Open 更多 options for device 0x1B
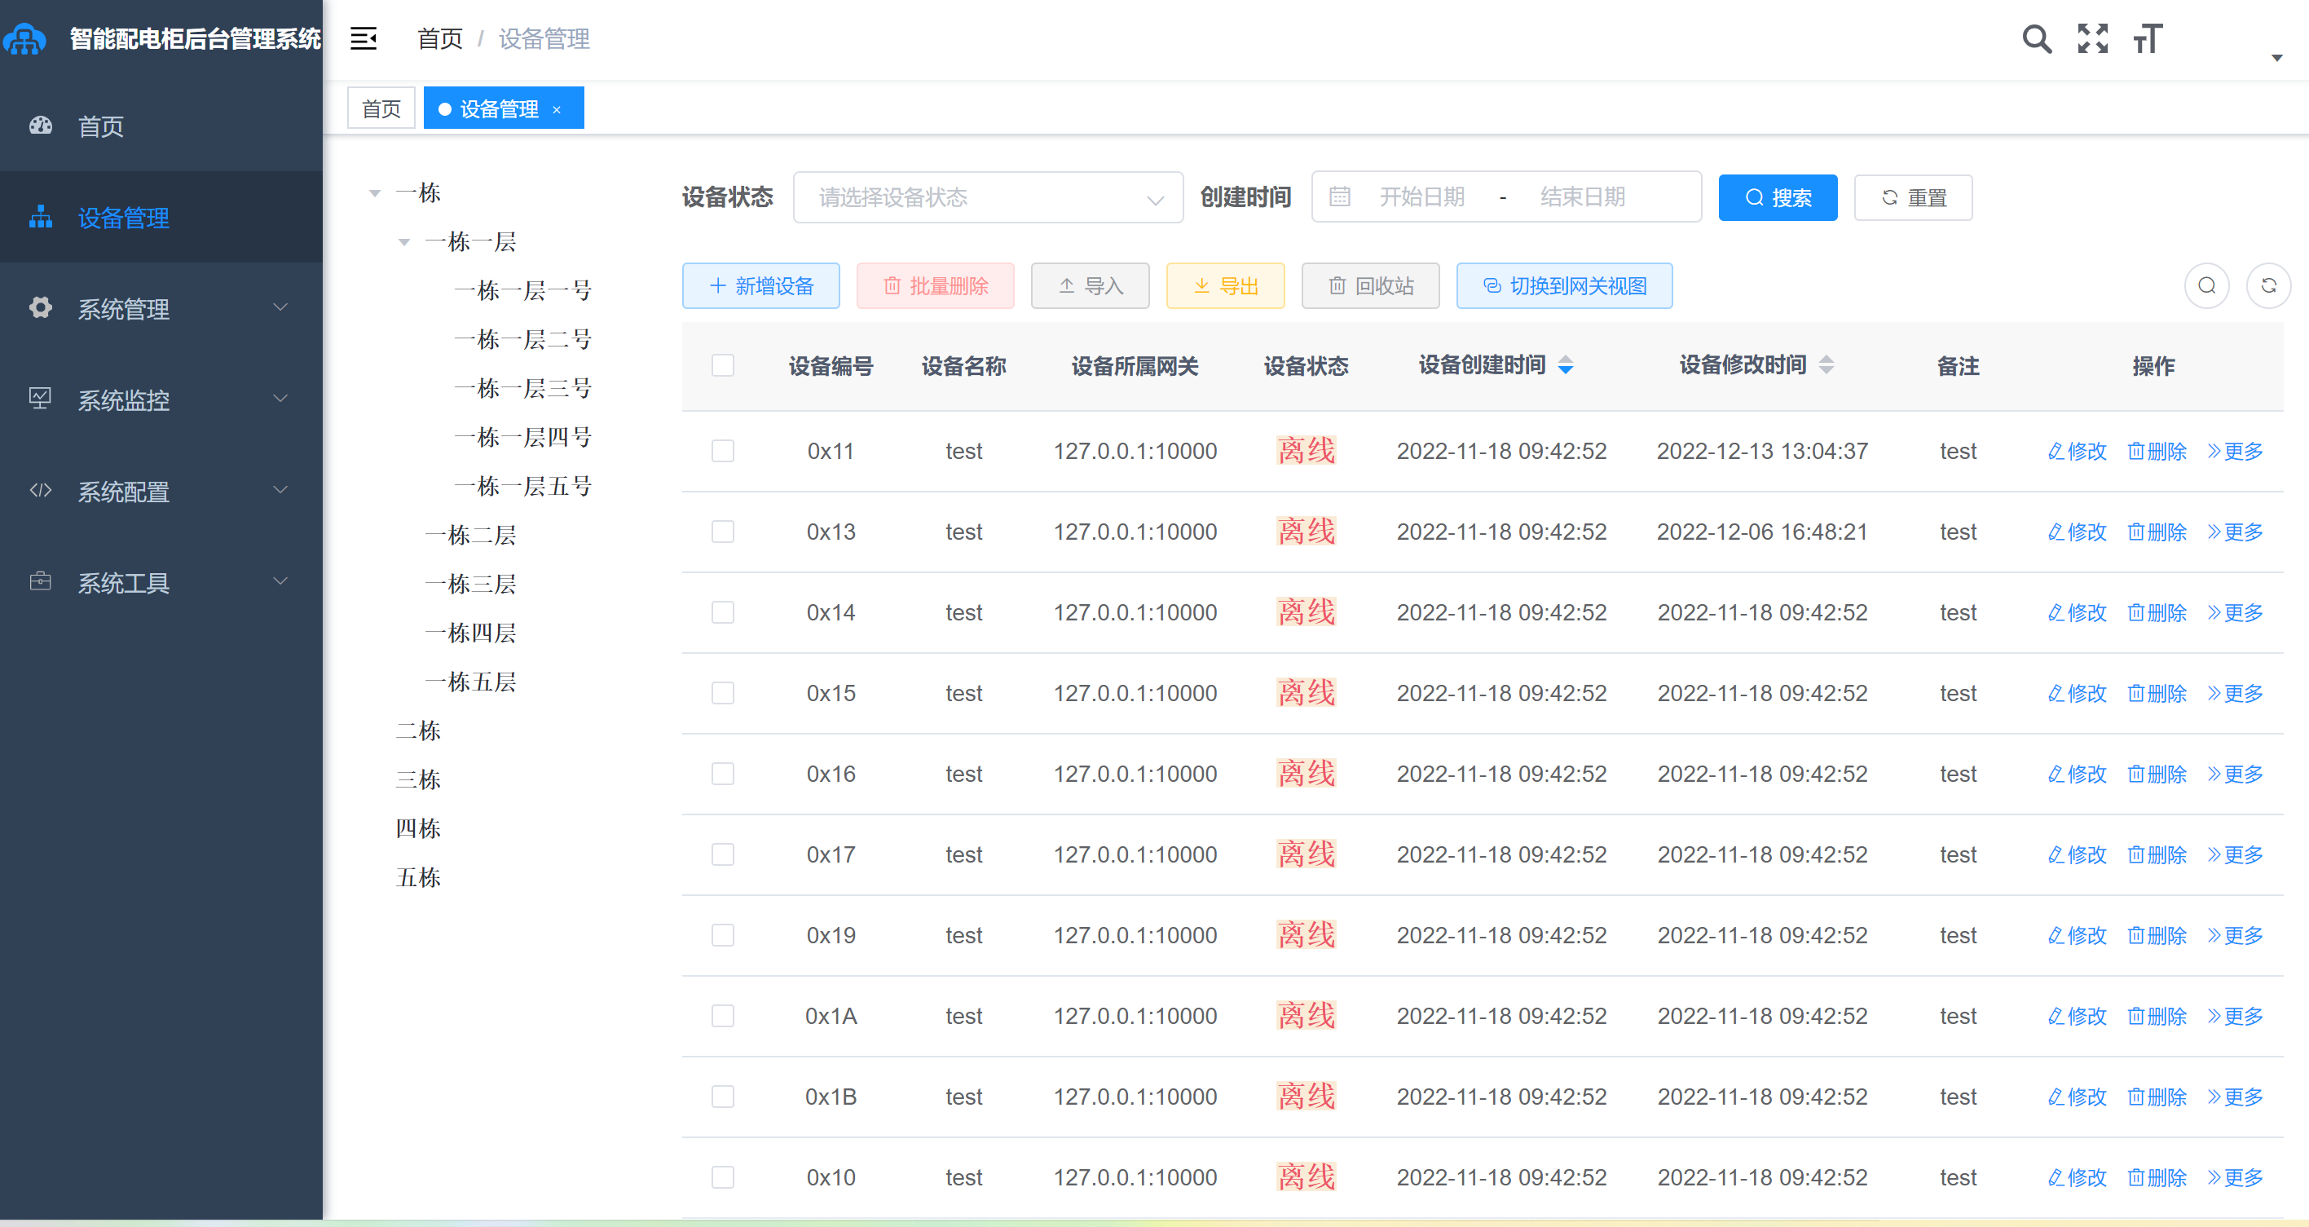Viewport: 2309px width, 1227px height. tap(2235, 1097)
